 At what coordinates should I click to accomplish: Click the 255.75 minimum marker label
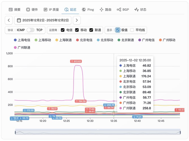(x=109, y=105)
